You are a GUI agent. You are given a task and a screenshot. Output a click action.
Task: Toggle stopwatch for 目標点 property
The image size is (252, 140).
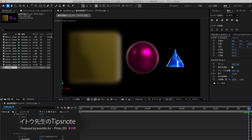pyautogui.click(x=214, y=41)
